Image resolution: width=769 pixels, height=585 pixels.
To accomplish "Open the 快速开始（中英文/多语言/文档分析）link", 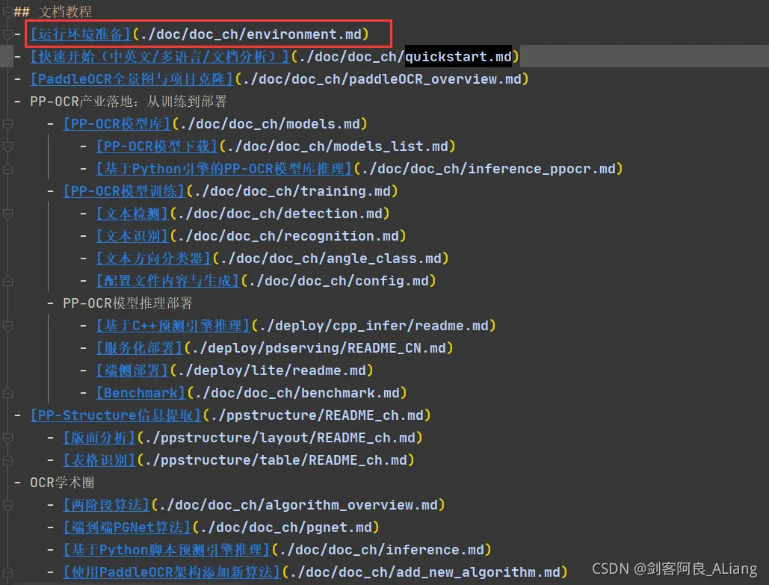I will point(160,57).
